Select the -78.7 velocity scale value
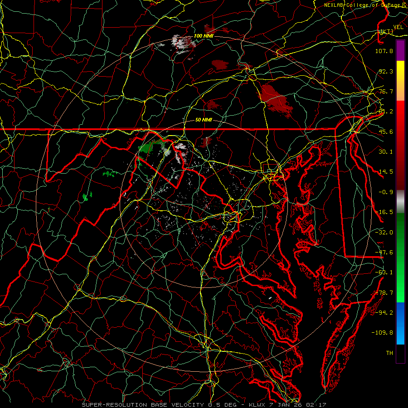408x408 pixels. point(384,293)
